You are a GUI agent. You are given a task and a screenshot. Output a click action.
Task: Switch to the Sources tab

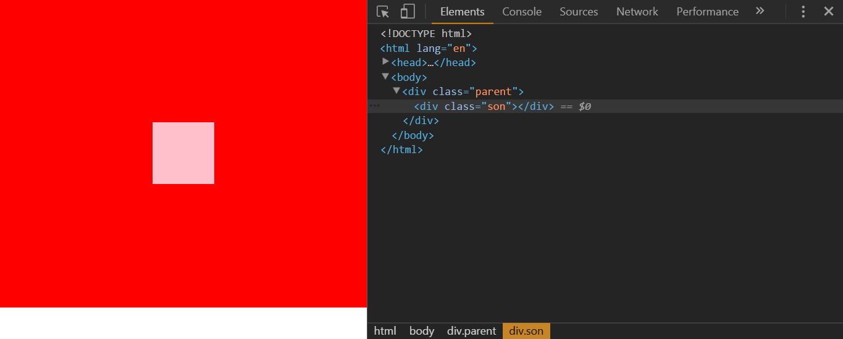click(579, 12)
